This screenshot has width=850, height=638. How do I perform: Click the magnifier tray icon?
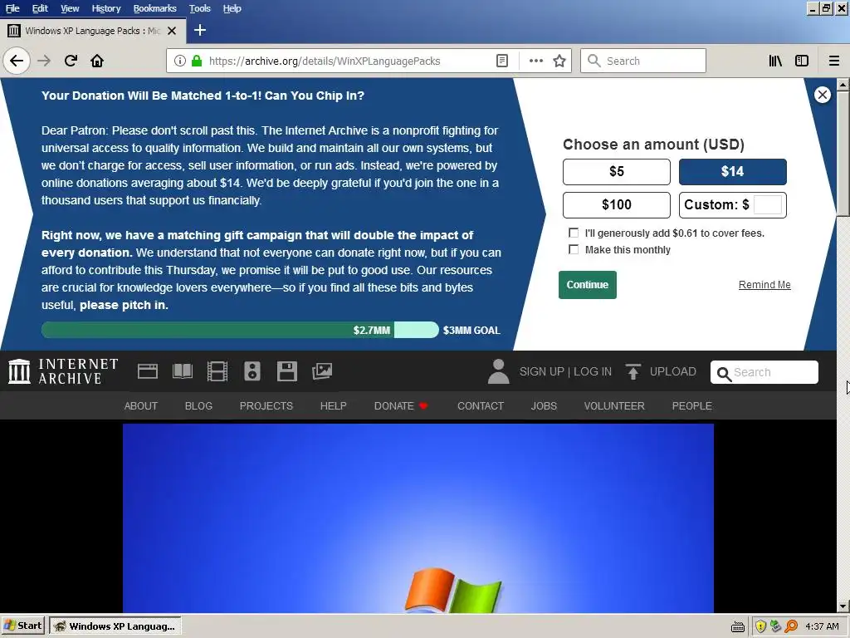tap(791, 626)
